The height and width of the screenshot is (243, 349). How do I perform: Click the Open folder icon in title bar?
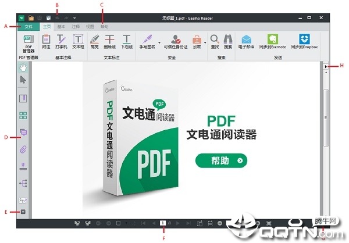point(31,18)
